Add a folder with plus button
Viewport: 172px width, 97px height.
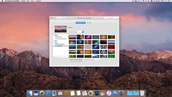[x=54, y=57]
